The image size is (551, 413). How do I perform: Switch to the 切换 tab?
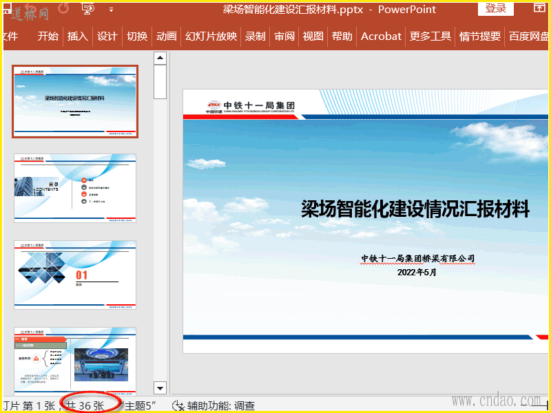137,36
